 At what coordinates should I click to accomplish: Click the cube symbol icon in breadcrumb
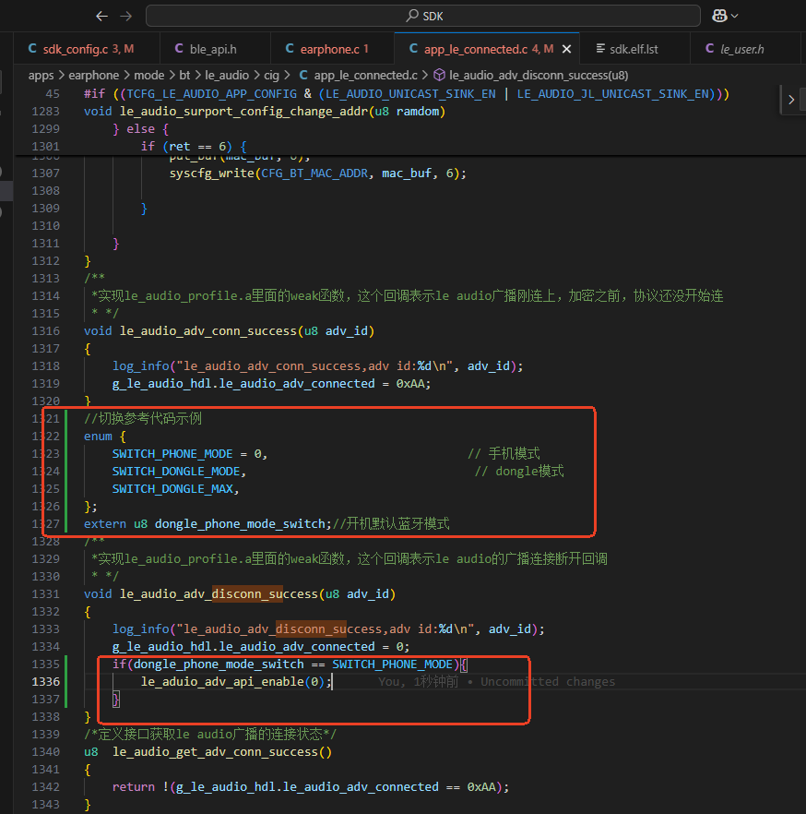coord(439,76)
